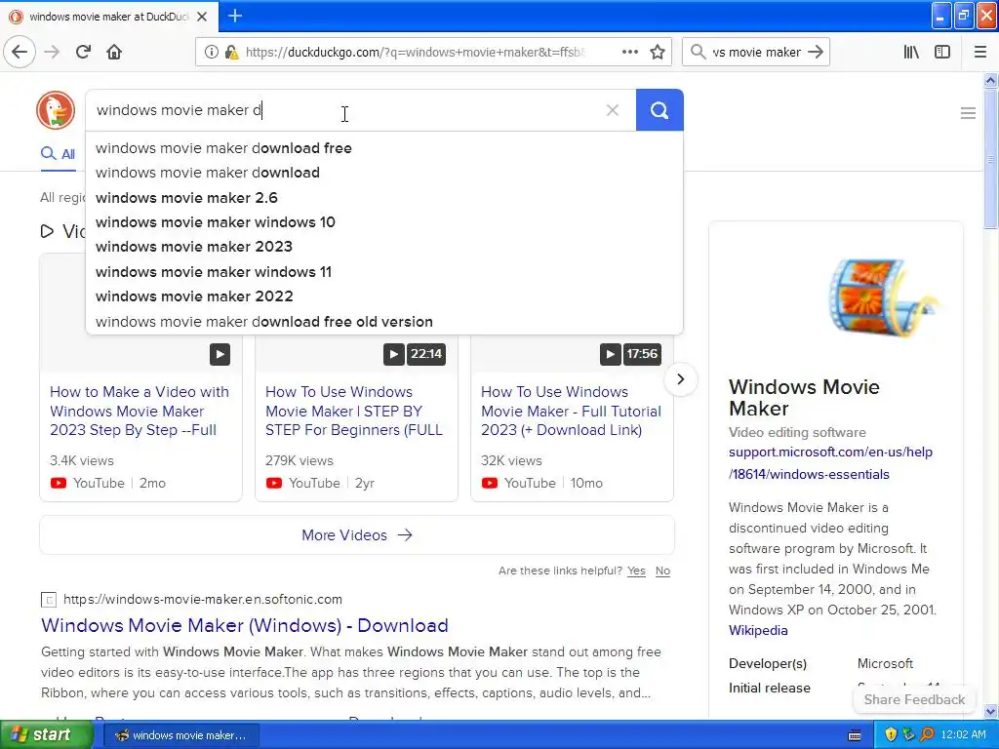
Task: Click the page scrollbar down arrow
Action: pyautogui.click(x=991, y=712)
